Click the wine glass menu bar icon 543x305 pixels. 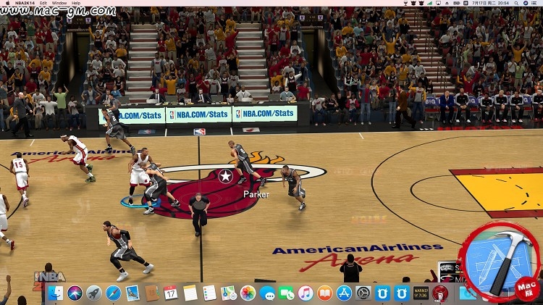click(405, 3)
